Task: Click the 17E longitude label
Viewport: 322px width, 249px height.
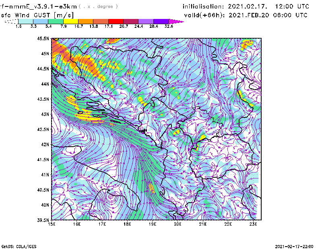Action: pos(102,224)
